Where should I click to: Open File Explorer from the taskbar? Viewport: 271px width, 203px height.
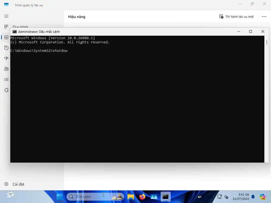[131, 197]
